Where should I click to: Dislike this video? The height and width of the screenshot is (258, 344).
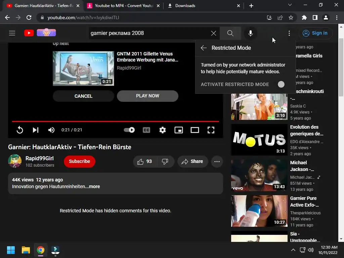coord(165,162)
